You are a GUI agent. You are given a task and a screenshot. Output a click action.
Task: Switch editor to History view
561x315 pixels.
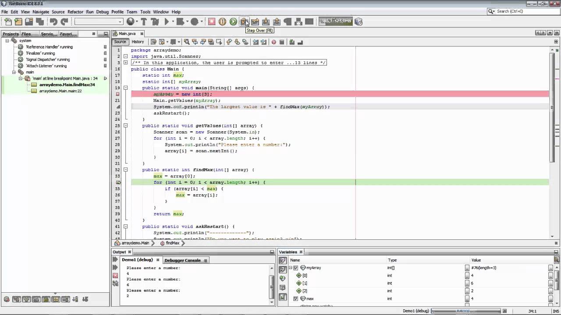click(x=138, y=42)
